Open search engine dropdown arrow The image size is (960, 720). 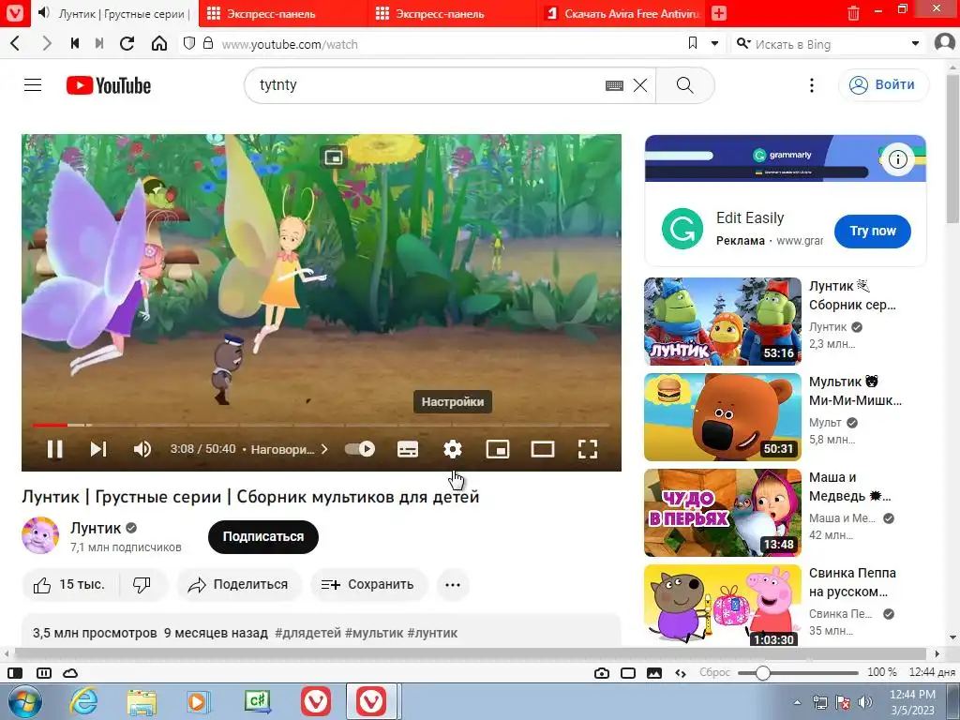[x=915, y=43]
